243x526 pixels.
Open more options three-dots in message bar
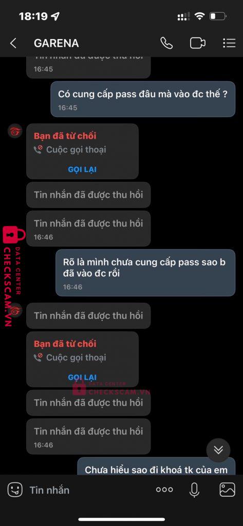click(x=164, y=490)
